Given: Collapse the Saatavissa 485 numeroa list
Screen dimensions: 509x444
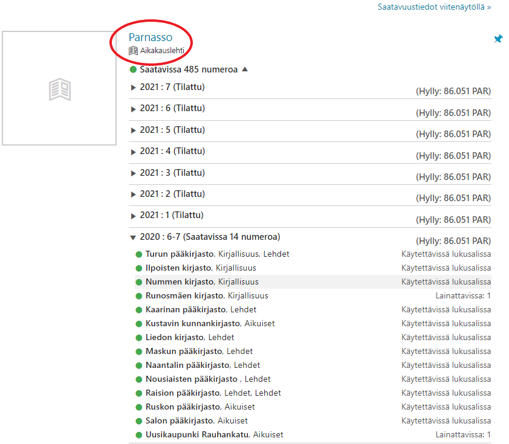Looking at the screenshot, I should point(245,69).
